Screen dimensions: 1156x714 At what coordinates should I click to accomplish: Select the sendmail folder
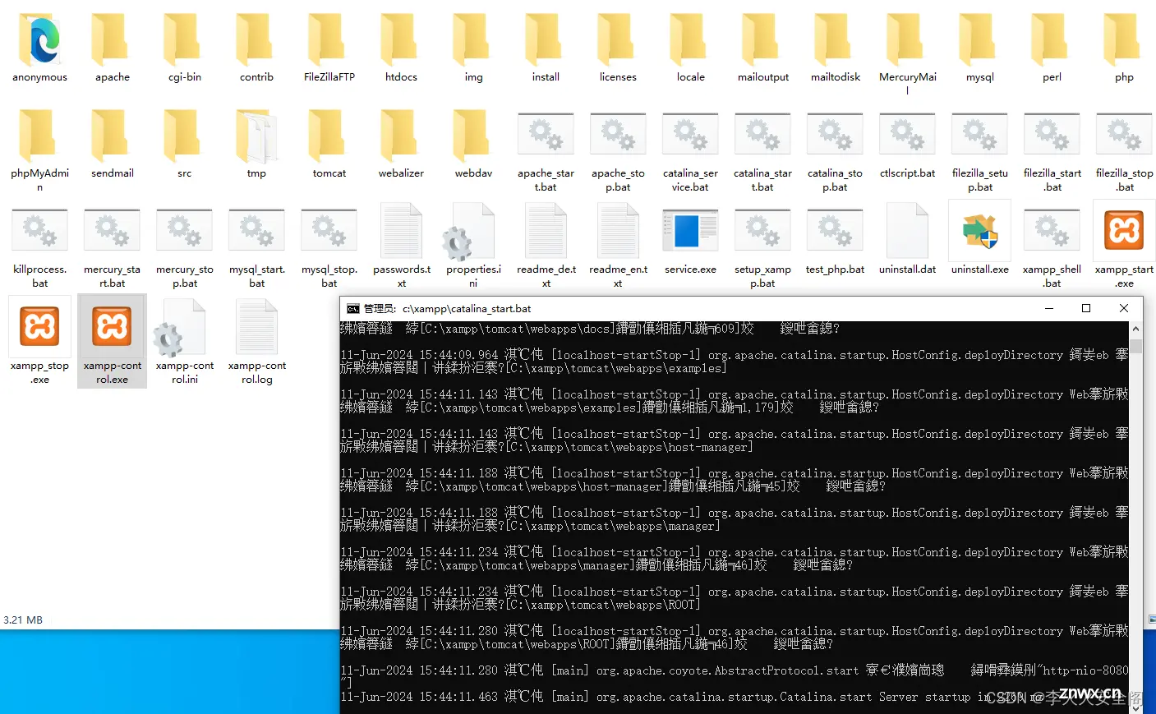pyautogui.click(x=112, y=144)
